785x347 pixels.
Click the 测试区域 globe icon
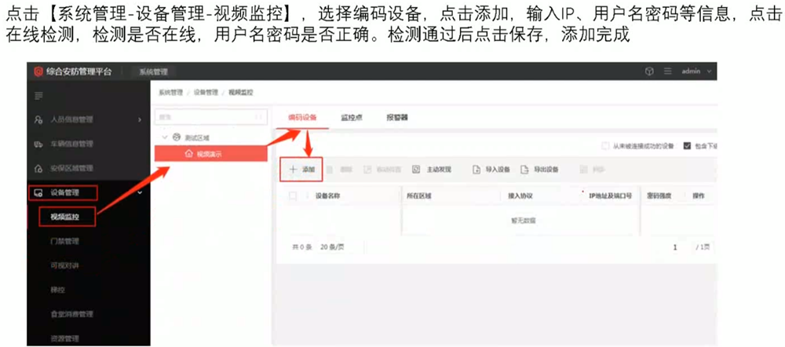coord(176,137)
